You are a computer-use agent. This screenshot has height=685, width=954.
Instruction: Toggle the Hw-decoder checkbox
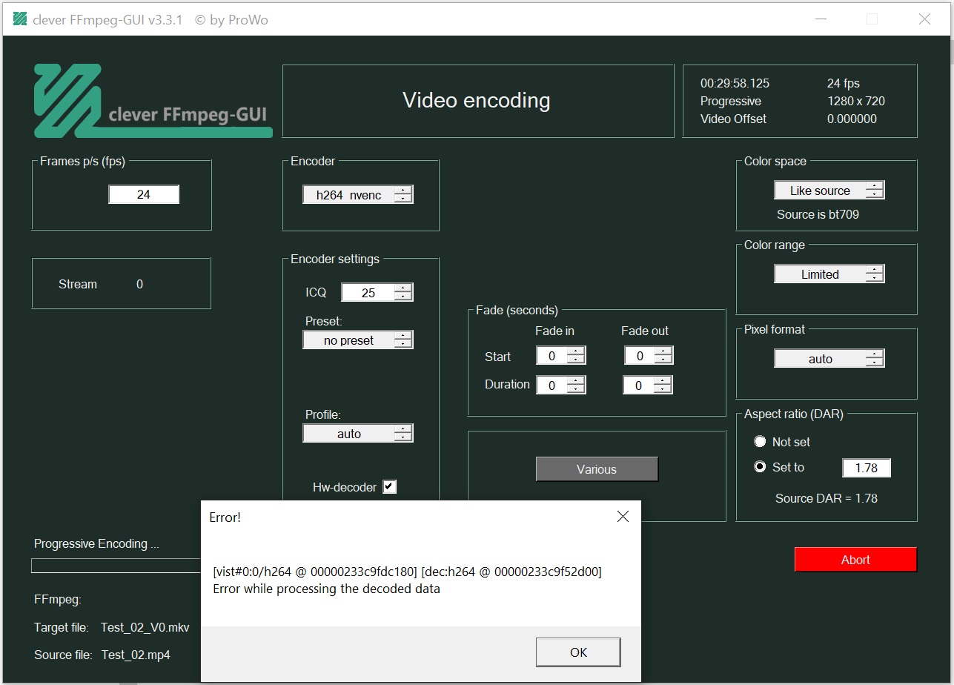click(x=389, y=486)
